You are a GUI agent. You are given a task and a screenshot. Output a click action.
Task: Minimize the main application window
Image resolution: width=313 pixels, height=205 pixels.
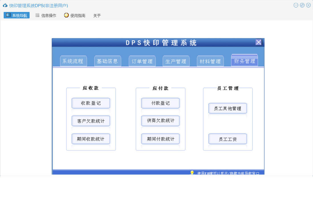pos(296,5)
